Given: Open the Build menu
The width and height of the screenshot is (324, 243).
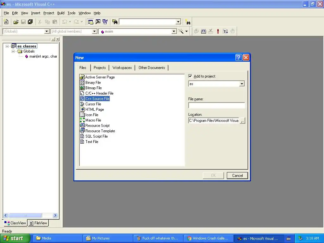Looking at the screenshot, I should tap(61, 13).
